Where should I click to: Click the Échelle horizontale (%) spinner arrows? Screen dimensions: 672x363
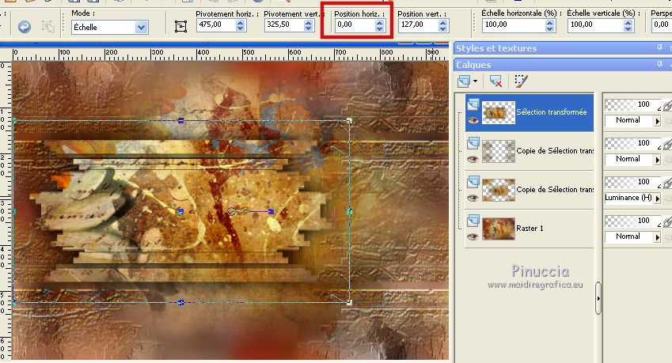[x=550, y=25]
